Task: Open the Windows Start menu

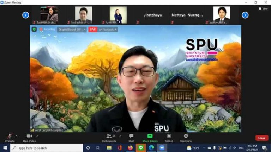Action: tap(5, 148)
